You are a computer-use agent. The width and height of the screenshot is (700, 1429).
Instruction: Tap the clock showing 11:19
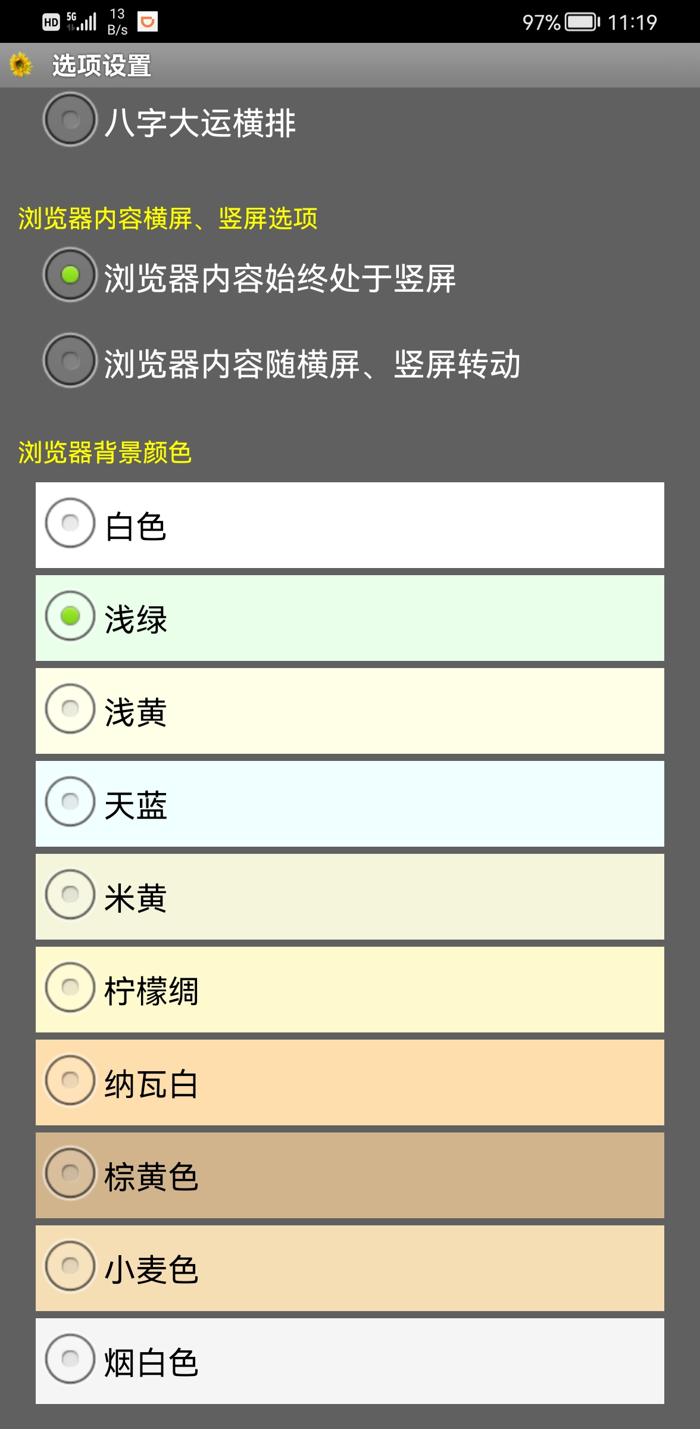pyautogui.click(x=632, y=23)
